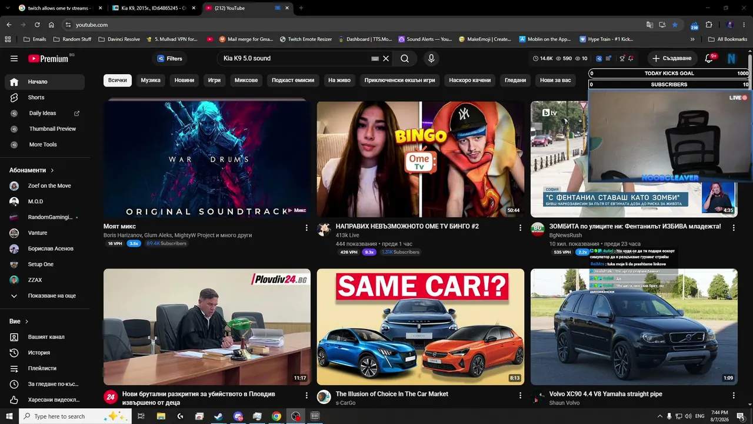Select the Музика filter chip
The width and height of the screenshot is (753, 424).
click(151, 80)
